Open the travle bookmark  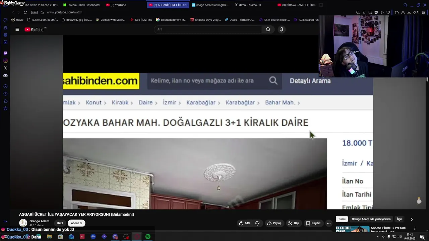(x=17, y=20)
